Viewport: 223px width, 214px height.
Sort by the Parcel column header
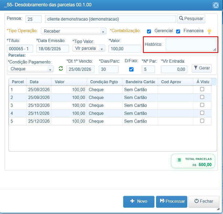click(18, 82)
